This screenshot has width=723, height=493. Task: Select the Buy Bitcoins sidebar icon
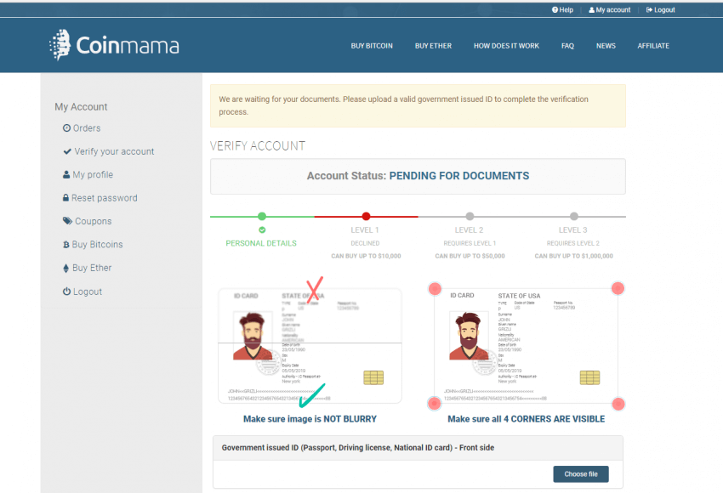tap(66, 244)
